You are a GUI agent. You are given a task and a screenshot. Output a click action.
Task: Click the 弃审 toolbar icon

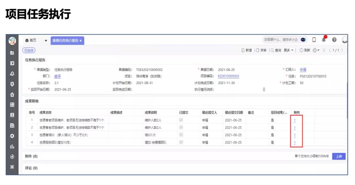257,50
